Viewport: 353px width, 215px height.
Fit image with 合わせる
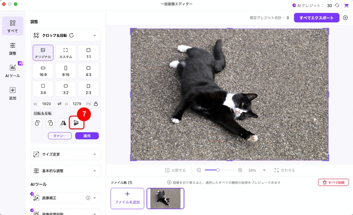pos(284,170)
